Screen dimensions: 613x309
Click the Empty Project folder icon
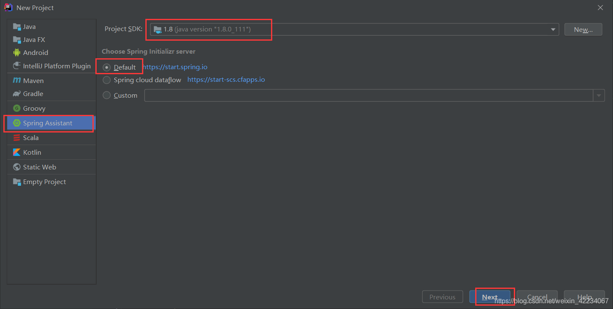(x=17, y=182)
